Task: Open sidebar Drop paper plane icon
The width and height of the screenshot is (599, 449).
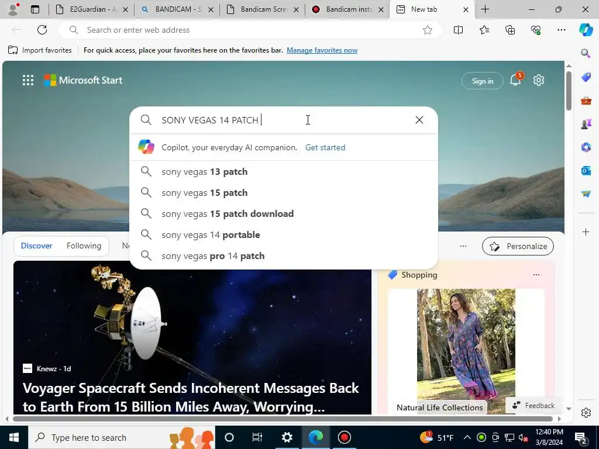Action: pyautogui.click(x=586, y=194)
